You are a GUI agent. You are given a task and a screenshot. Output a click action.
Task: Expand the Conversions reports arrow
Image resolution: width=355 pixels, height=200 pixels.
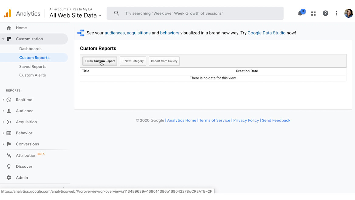(3, 144)
